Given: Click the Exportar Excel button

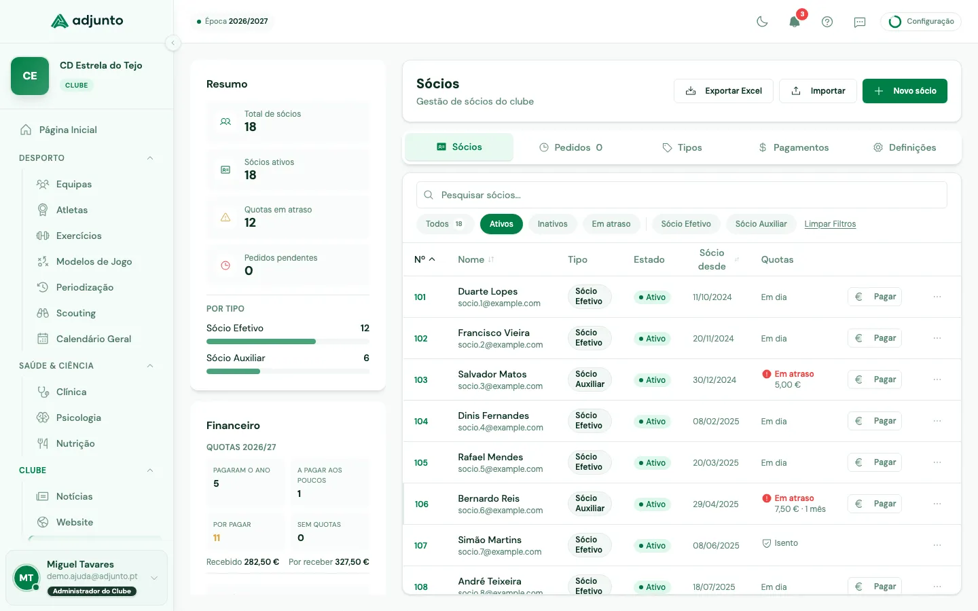Looking at the screenshot, I should (x=723, y=91).
